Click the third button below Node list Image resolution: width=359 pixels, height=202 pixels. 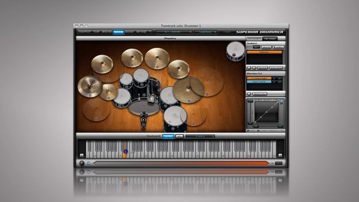point(263,68)
